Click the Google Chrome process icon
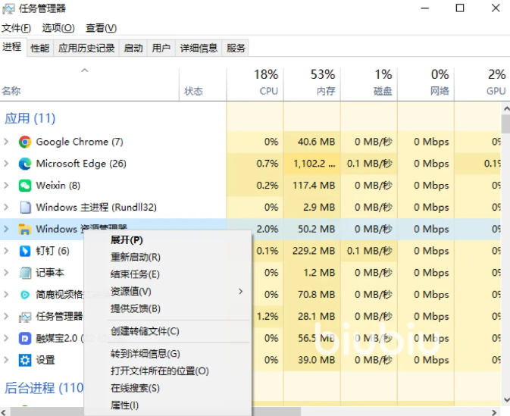510x416 pixels. [x=25, y=142]
